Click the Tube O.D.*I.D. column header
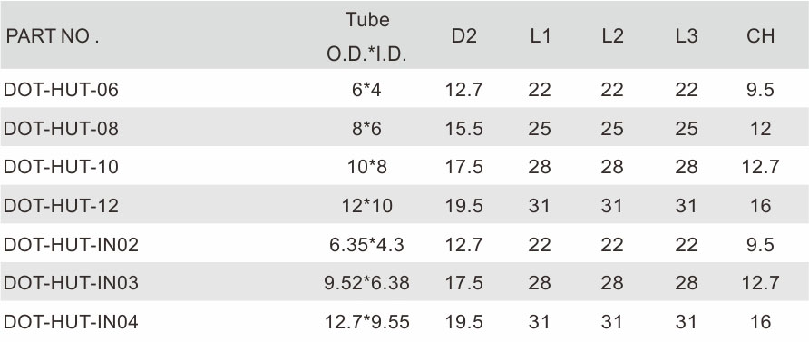Screen dimensions: 809x342 pyautogui.click(x=366, y=37)
